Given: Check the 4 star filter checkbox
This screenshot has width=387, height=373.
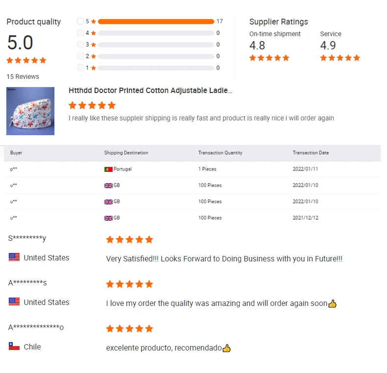Looking at the screenshot, I should pyautogui.click(x=80, y=33).
